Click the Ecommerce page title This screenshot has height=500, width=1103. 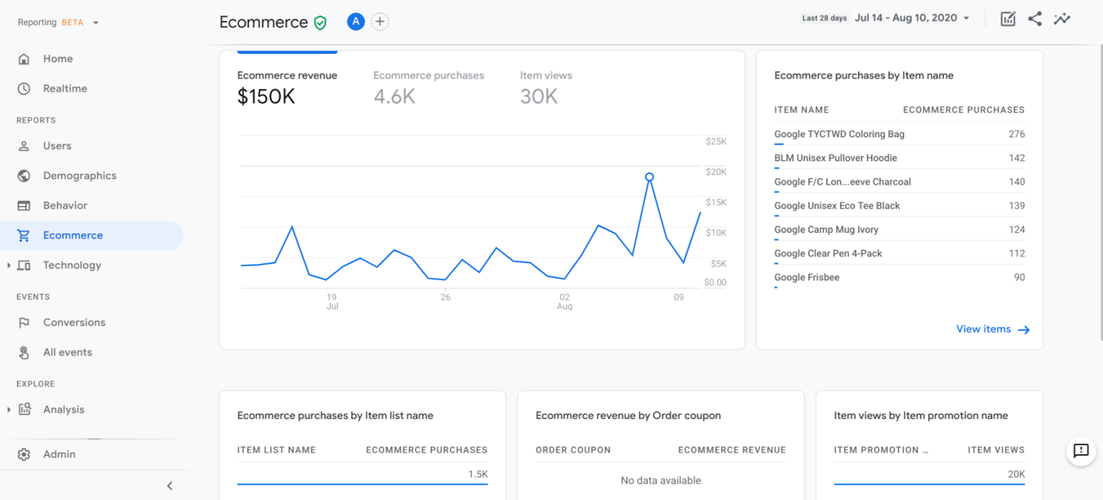point(263,22)
